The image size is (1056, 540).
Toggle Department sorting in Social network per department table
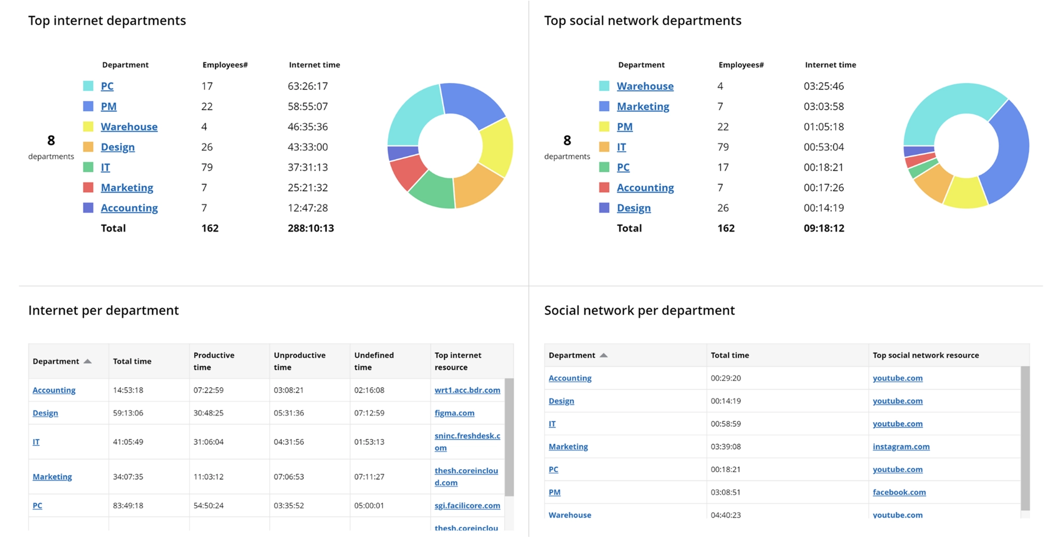point(577,355)
